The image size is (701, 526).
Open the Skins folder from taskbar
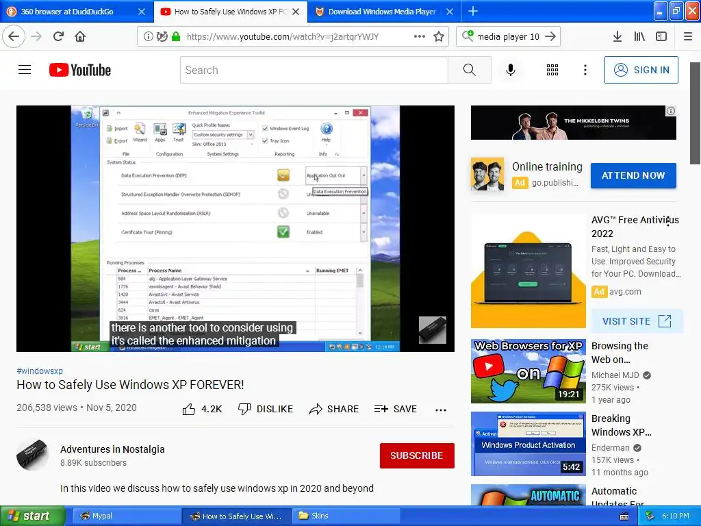346,516
